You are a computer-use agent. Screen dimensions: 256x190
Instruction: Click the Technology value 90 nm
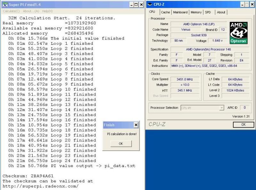click(x=179, y=41)
